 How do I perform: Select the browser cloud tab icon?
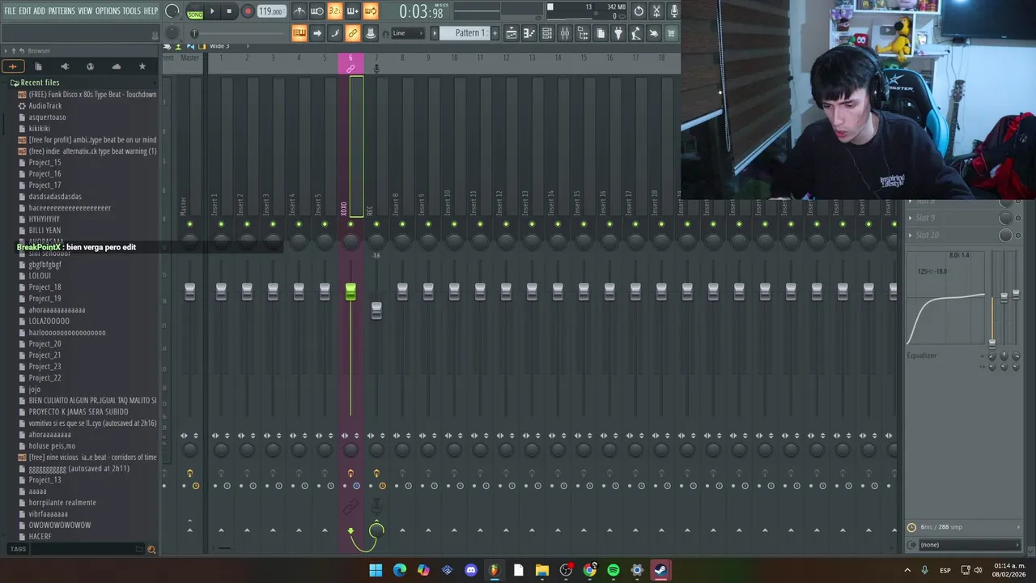116,66
